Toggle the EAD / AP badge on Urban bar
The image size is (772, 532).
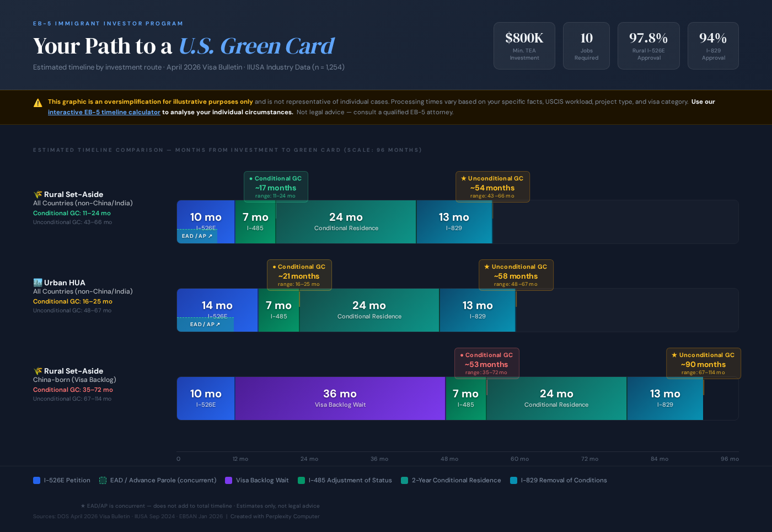click(205, 324)
